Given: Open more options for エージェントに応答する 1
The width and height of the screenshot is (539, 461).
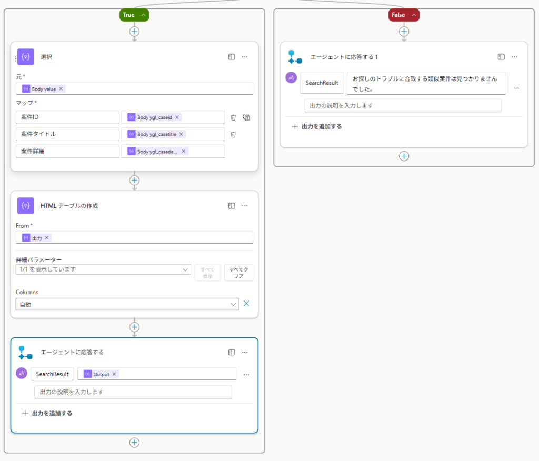Looking at the screenshot, I should tap(514, 57).
